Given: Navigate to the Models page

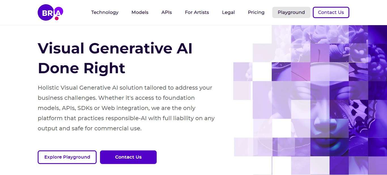Looking at the screenshot, I should 140,12.
